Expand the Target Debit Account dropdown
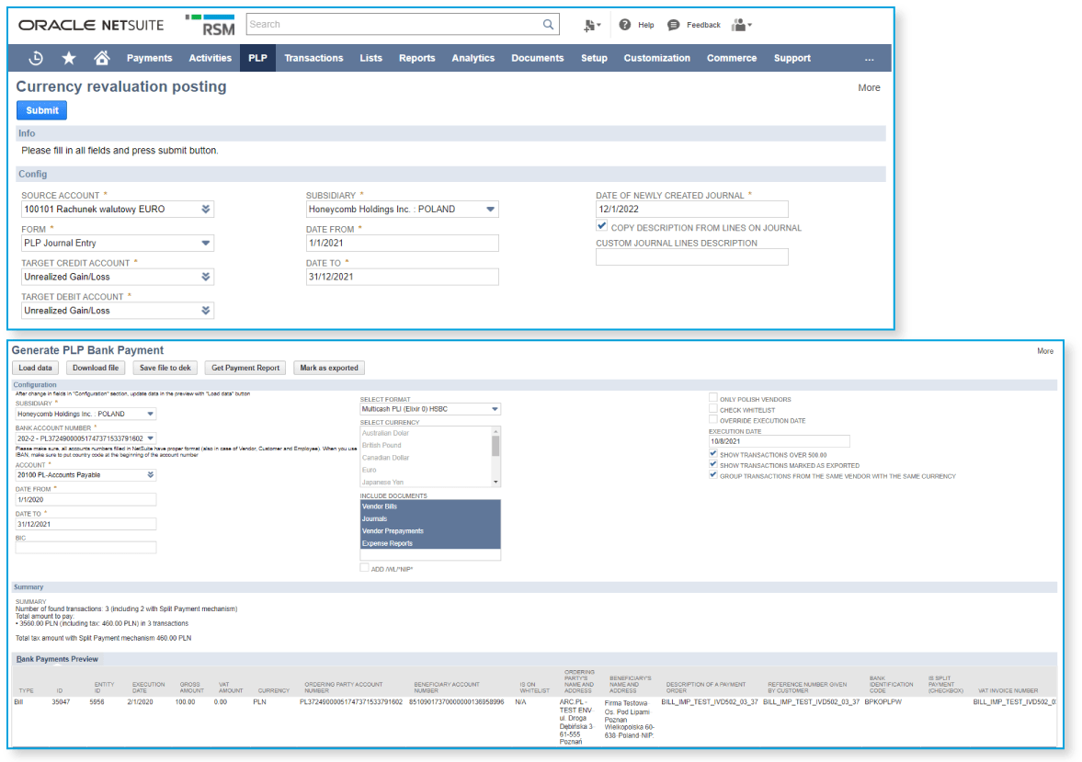 pos(206,311)
